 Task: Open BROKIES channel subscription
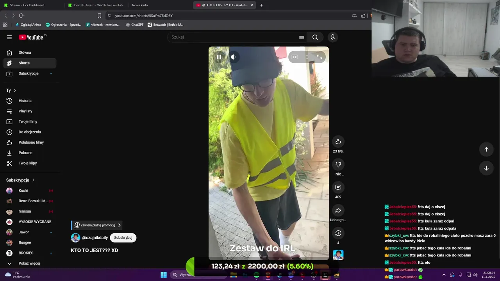(x=29, y=253)
